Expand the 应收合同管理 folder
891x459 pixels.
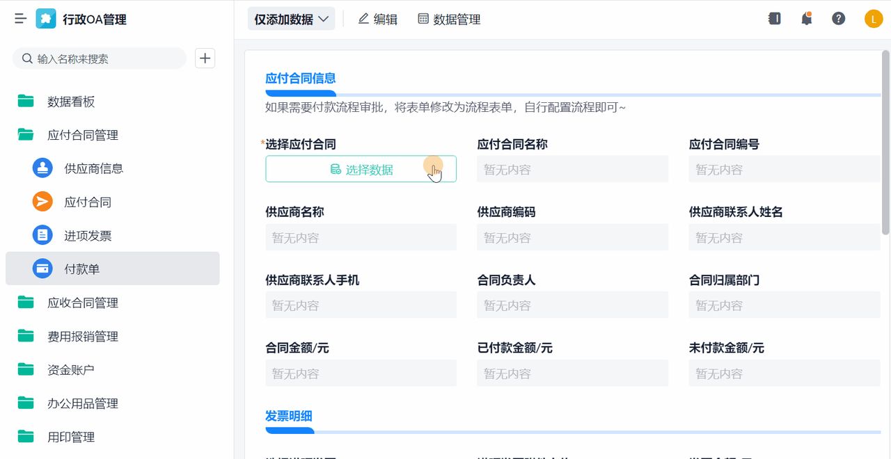pyautogui.click(x=84, y=303)
